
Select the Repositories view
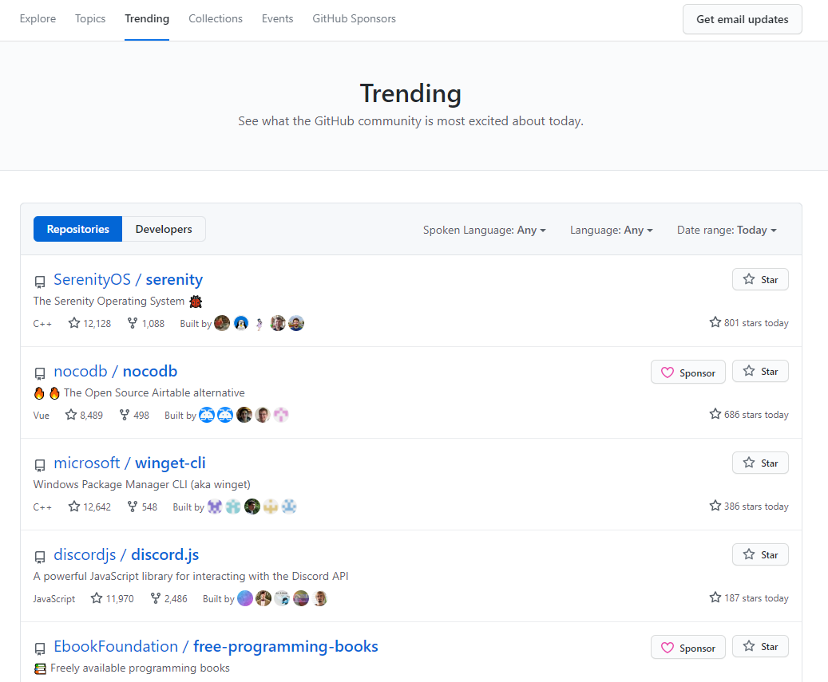[77, 229]
